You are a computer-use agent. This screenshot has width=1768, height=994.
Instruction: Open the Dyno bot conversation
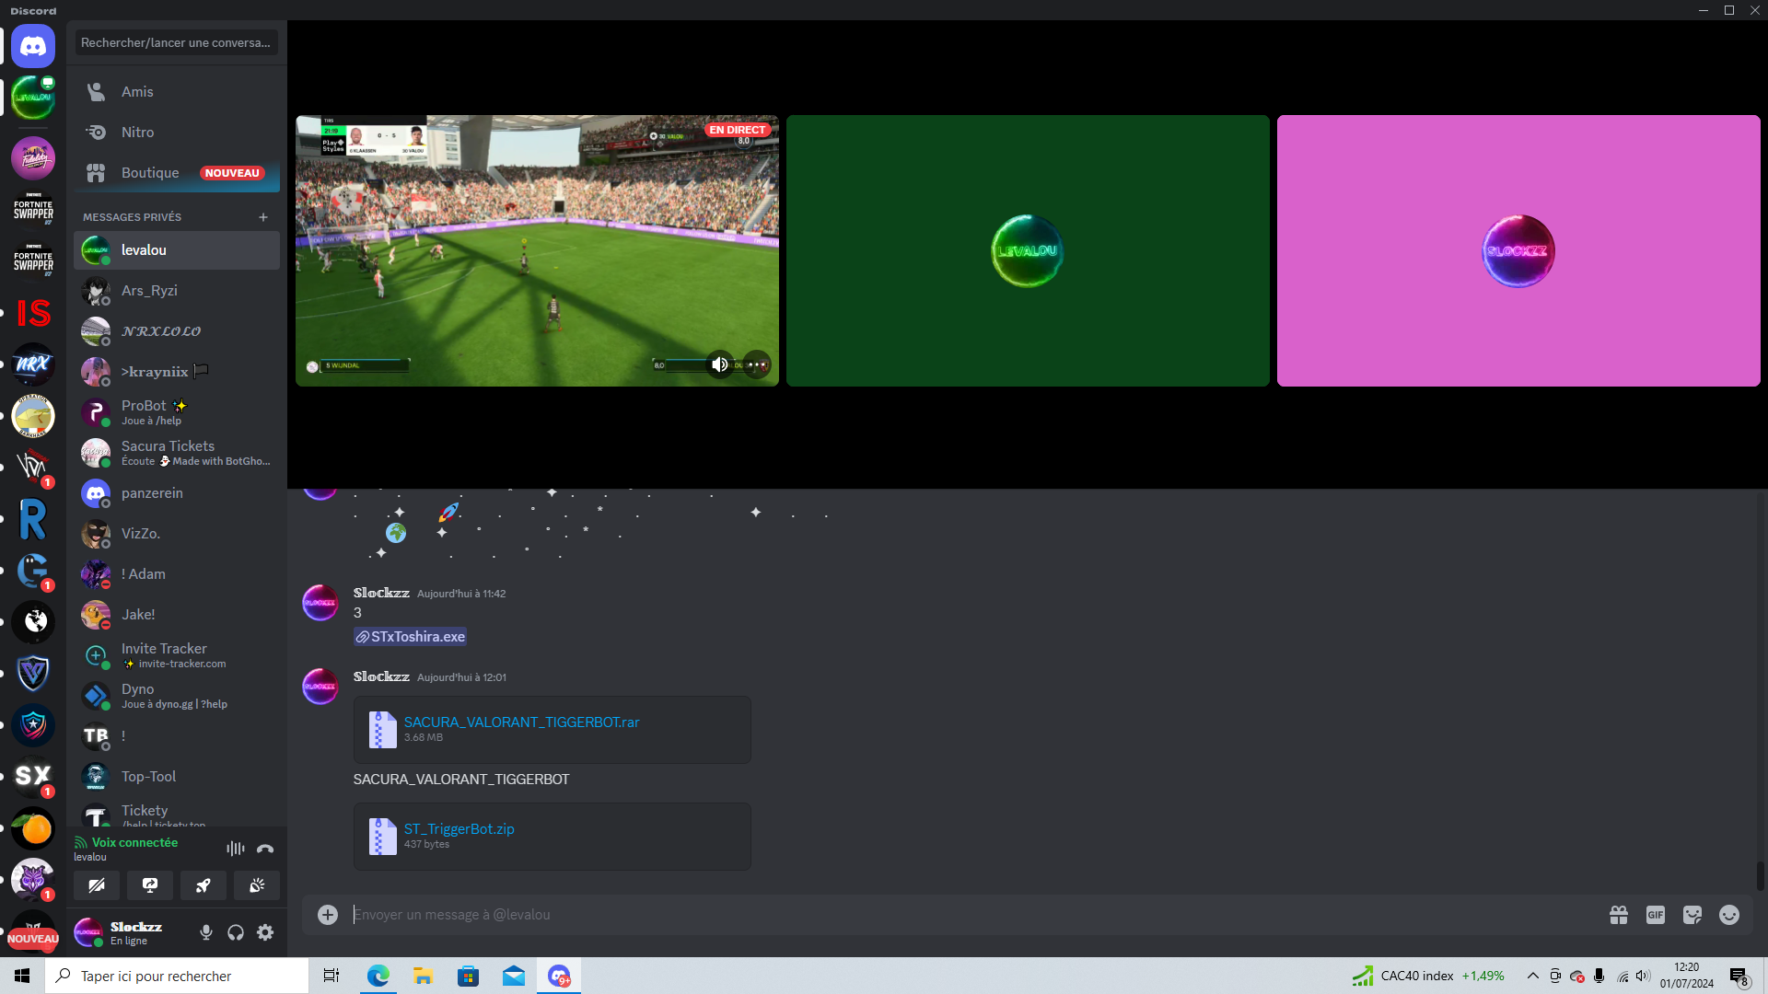pos(177,696)
